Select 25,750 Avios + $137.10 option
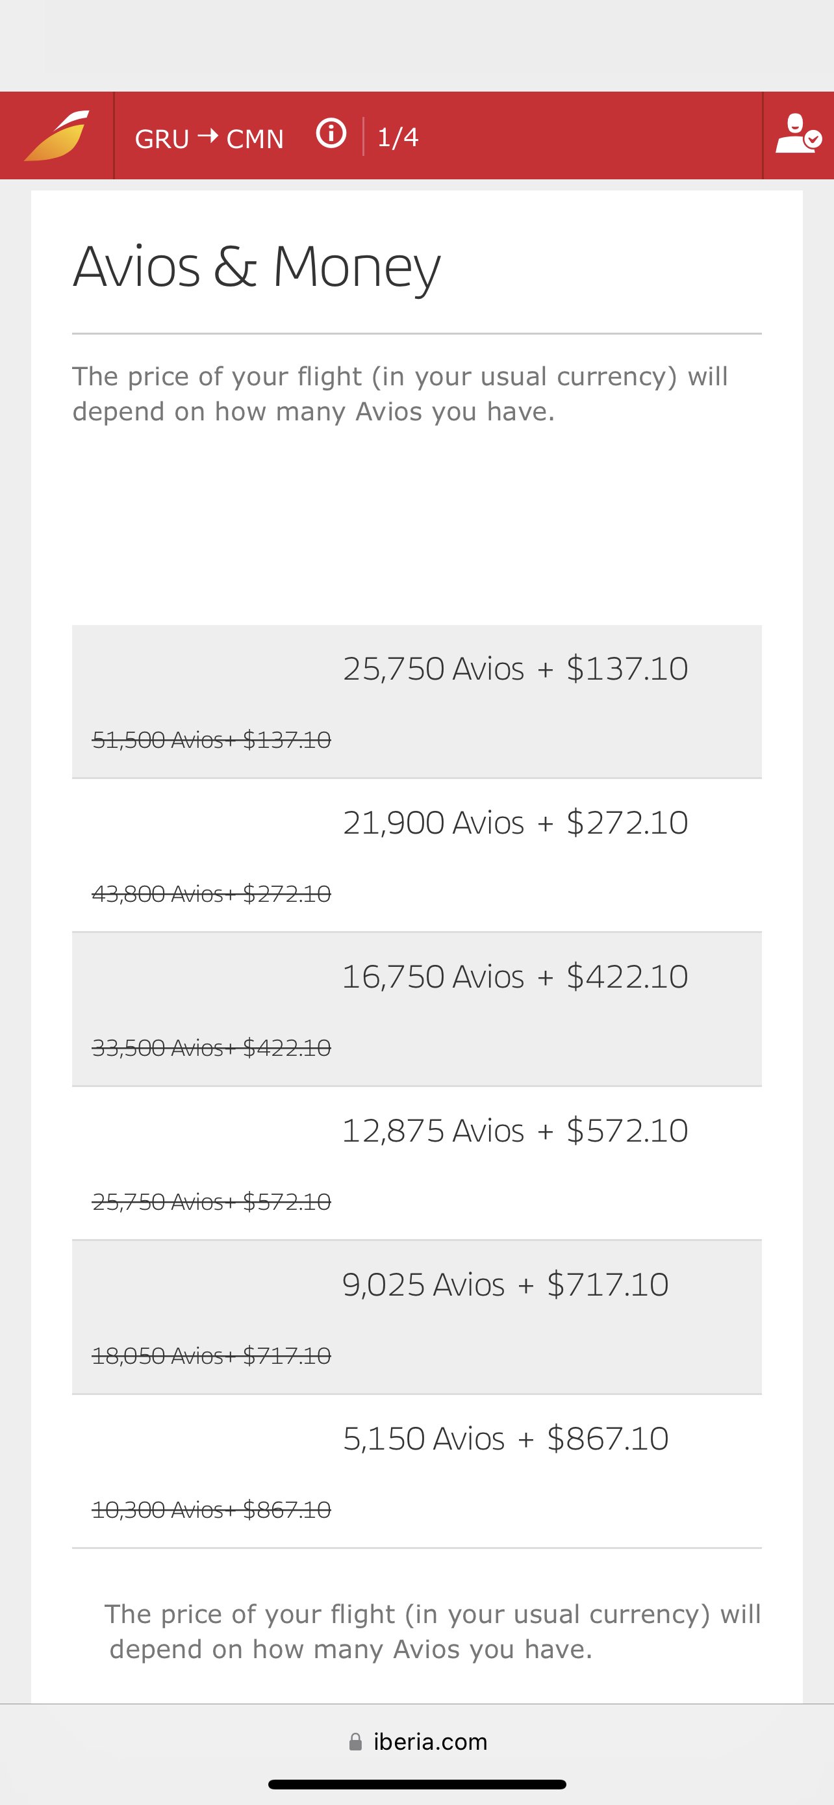The height and width of the screenshot is (1805, 834). [416, 701]
